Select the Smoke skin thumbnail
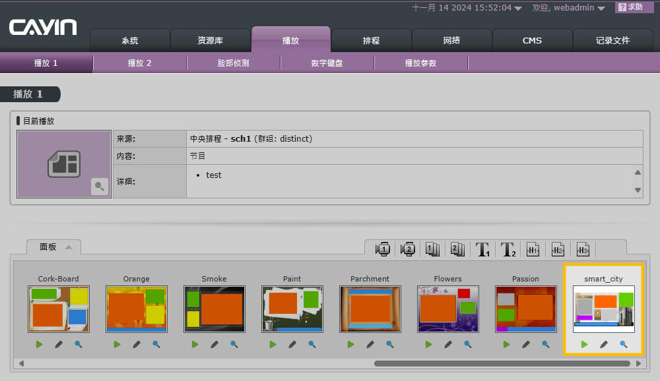Screen dimensions: 660x381 point(214,309)
